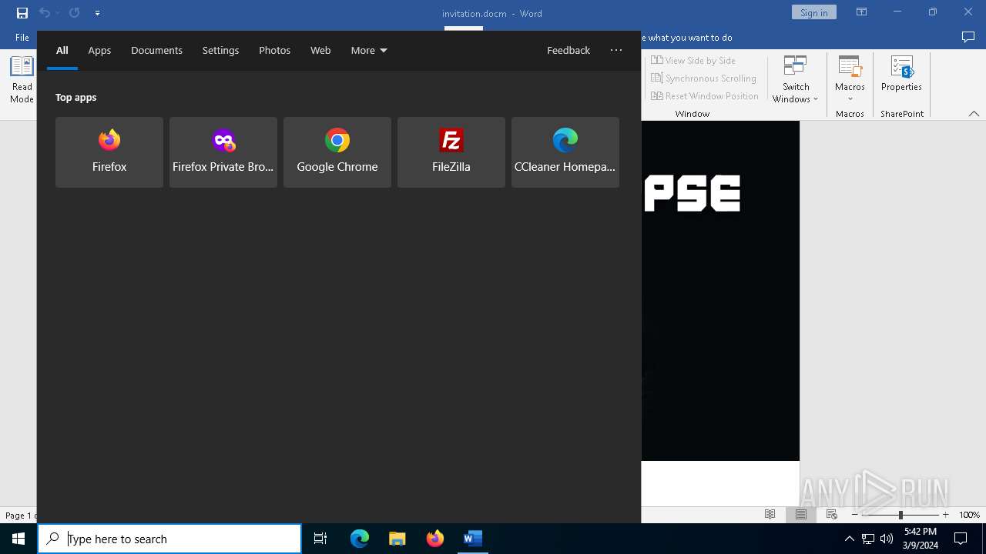Screen dimensions: 986x554
Task: Open Customize Quick Access Toolbar arrow
Action: tap(97, 13)
